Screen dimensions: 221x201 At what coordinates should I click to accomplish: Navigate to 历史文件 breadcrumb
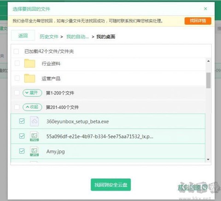(49, 37)
